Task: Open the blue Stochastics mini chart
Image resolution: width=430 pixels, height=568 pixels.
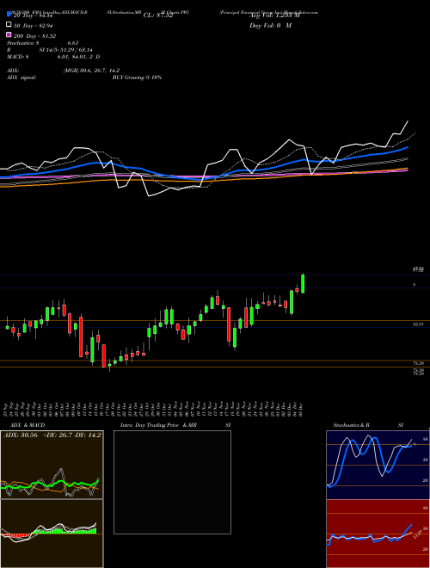Action: (378, 465)
